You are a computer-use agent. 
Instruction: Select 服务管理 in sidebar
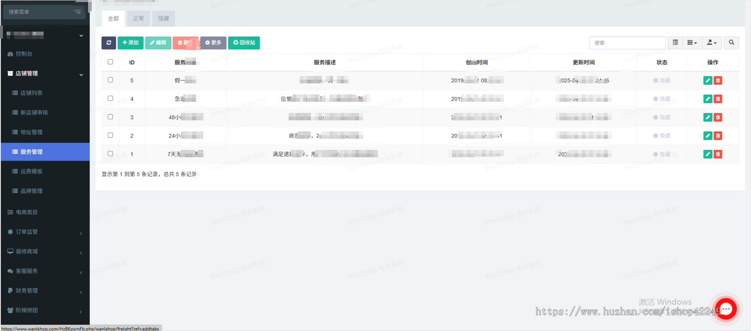point(45,152)
